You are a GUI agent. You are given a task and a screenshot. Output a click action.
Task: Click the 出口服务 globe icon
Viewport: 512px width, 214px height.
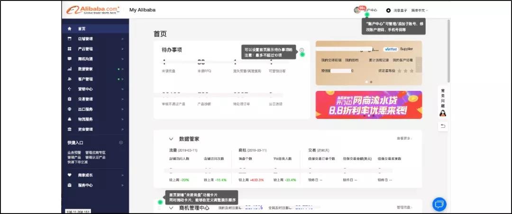[70, 109]
